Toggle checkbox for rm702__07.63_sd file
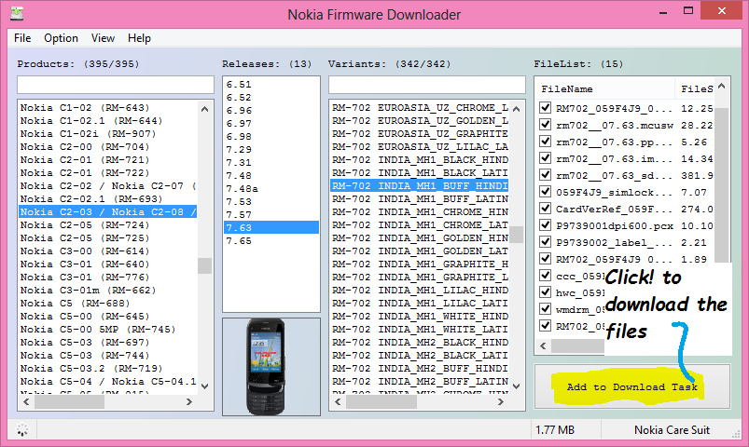Screen dimensions: 749x447 [x=545, y=174]
